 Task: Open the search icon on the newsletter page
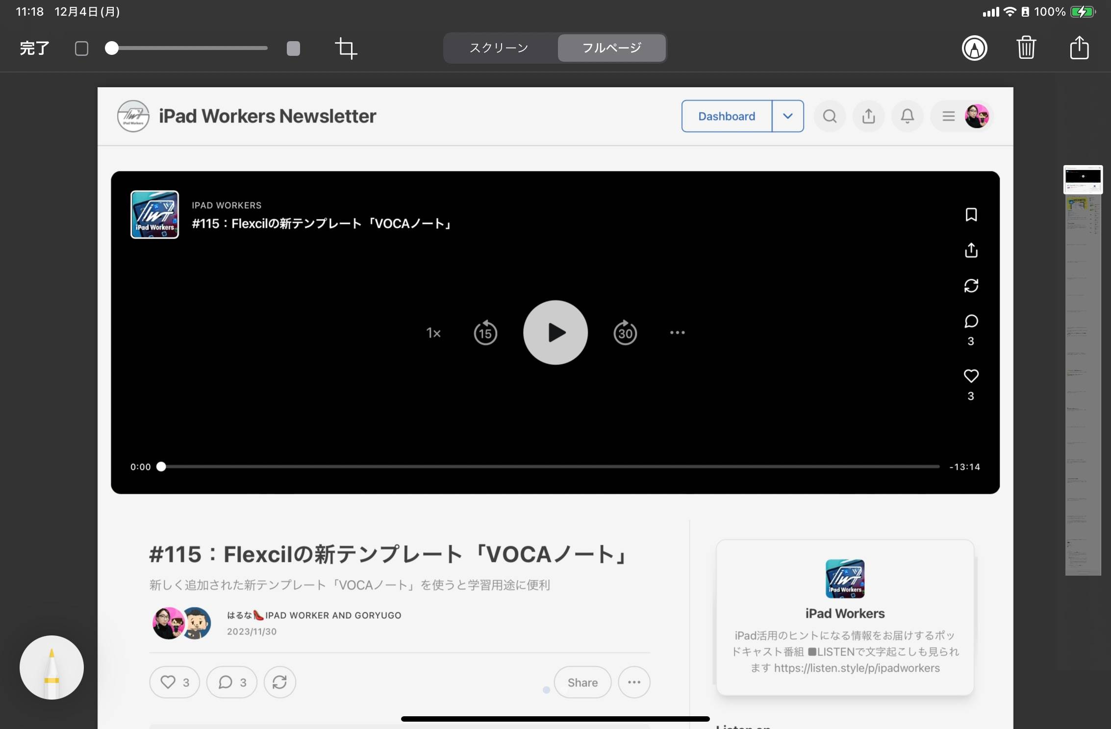(830, 116)
